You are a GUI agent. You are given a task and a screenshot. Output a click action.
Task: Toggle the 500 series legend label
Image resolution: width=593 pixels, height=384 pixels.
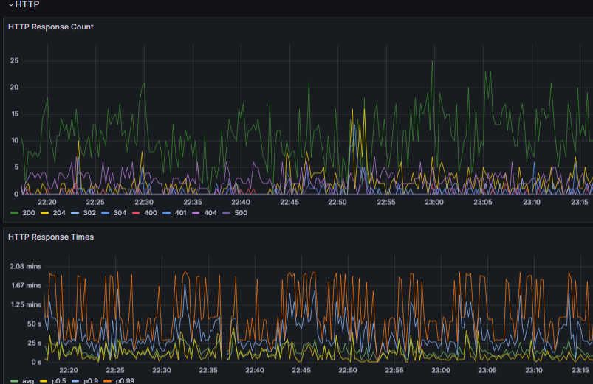coord(241,213)
